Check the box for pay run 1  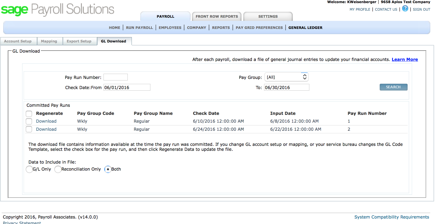[29, 121]
